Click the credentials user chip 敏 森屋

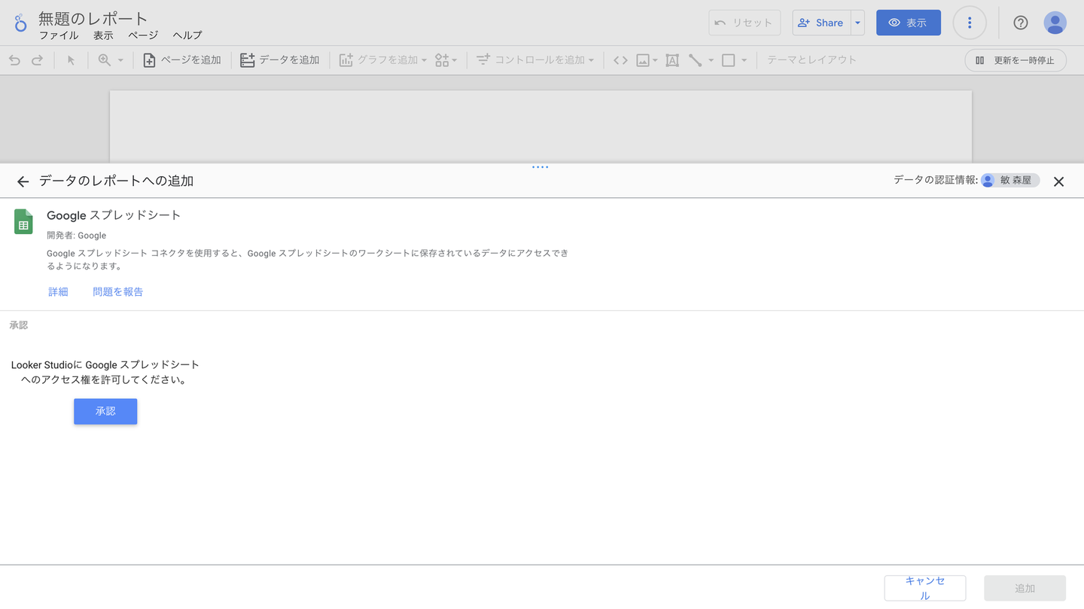[x=1010, y=181]
